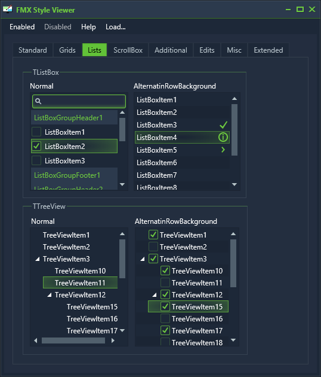Click the green checkmark accessory on ListBoxItem3

(223, 125)
